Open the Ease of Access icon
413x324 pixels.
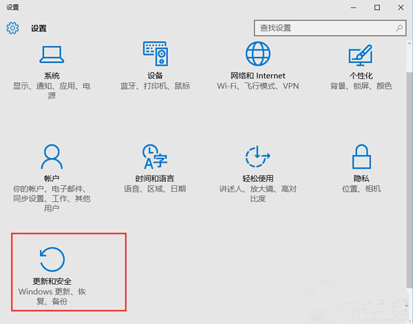pyautogui.click(x=258, y=157)
